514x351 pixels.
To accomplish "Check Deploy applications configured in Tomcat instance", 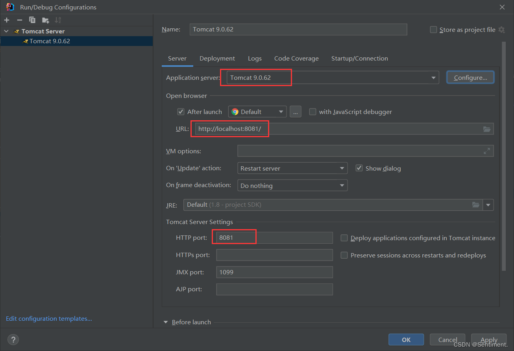I will click(x=344, y=238).
